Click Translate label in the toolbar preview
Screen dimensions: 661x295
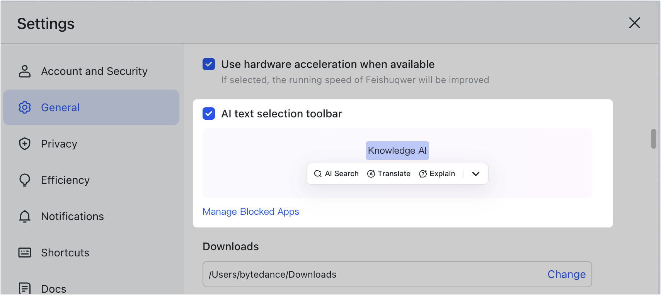pyautogui.click(x=394, y=174)
